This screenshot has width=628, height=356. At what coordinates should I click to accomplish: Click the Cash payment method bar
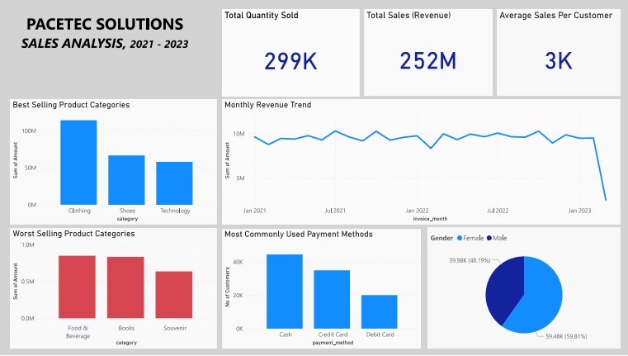[x=284, y=291]
